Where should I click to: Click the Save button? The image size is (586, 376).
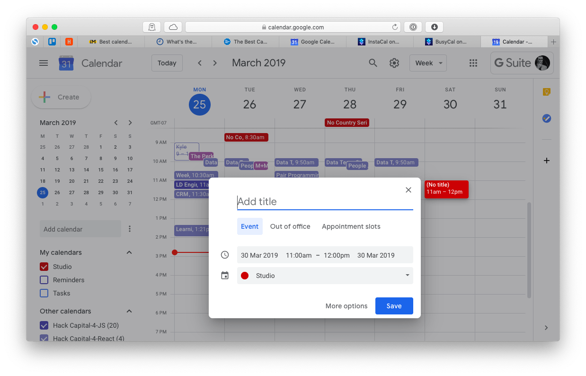(x=394, y=306)
